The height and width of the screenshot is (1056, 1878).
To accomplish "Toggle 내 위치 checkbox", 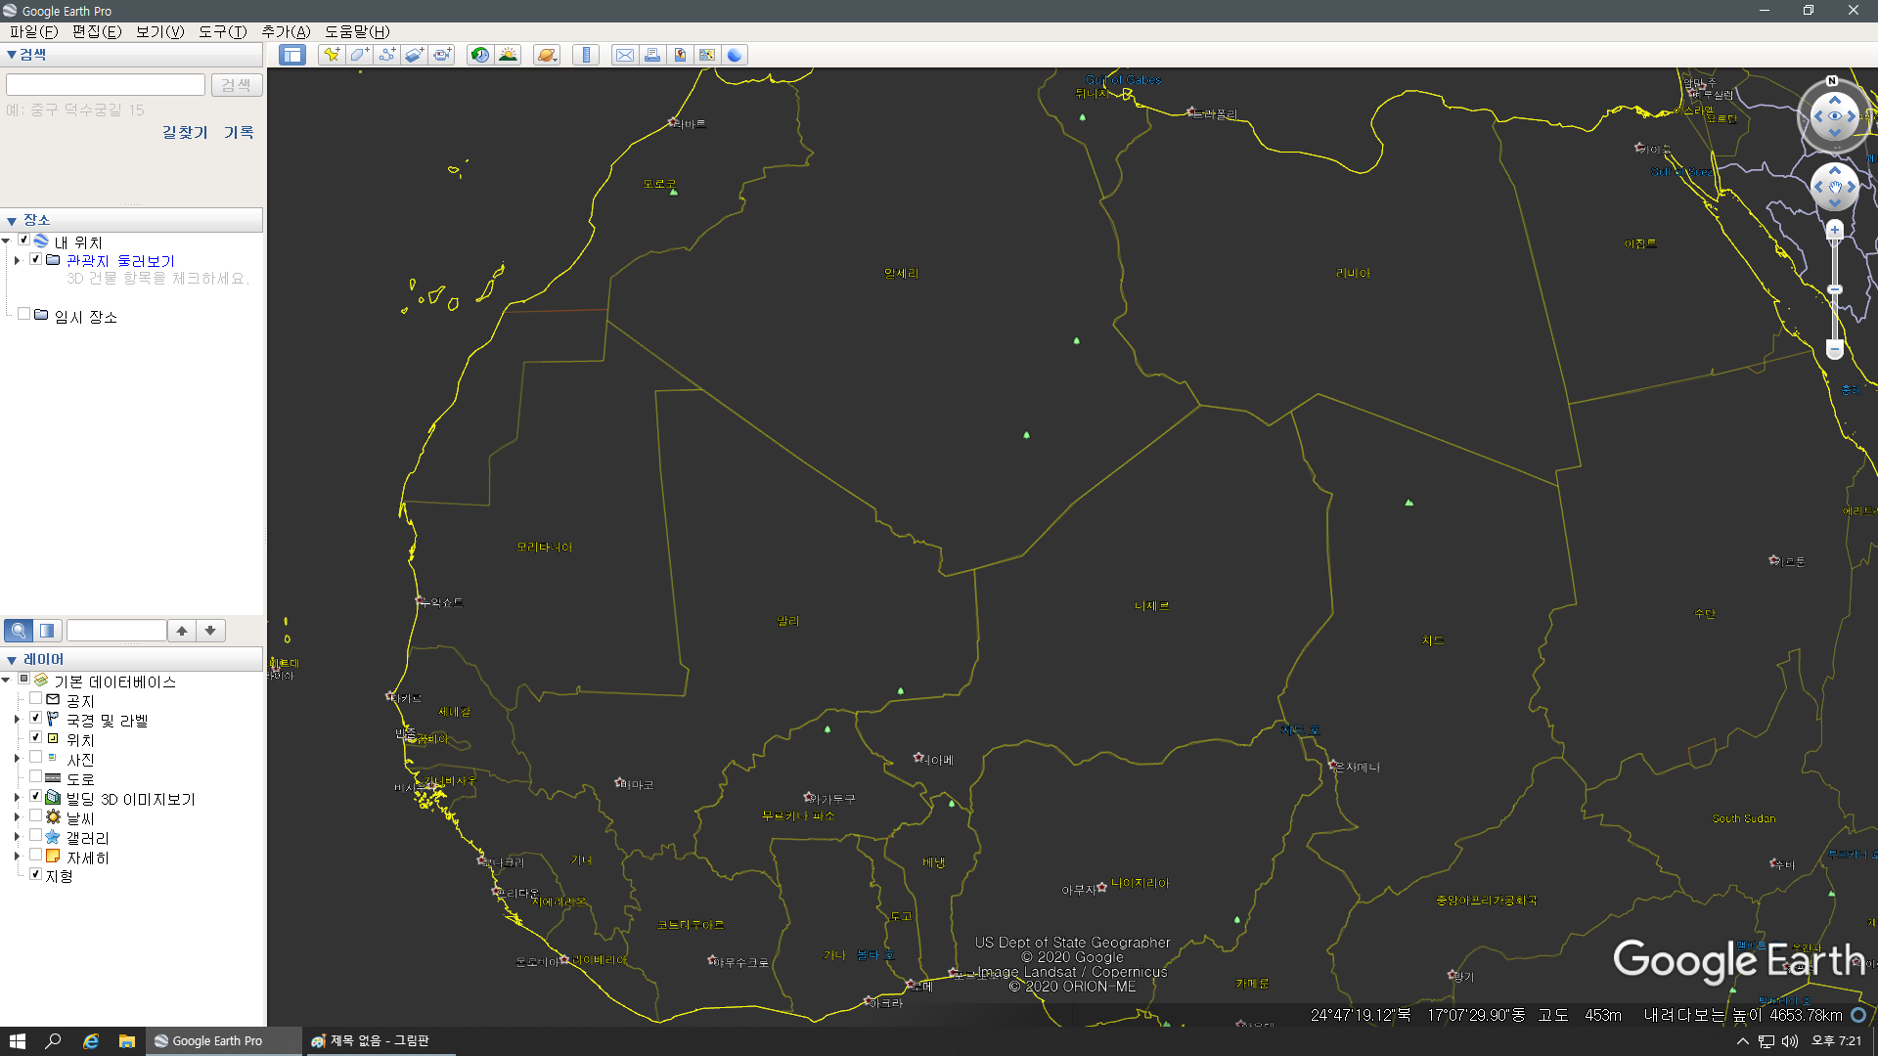I will [x=23, y=241].
